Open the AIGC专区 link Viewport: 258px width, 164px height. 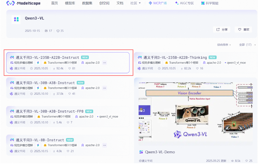click(184, 3)
